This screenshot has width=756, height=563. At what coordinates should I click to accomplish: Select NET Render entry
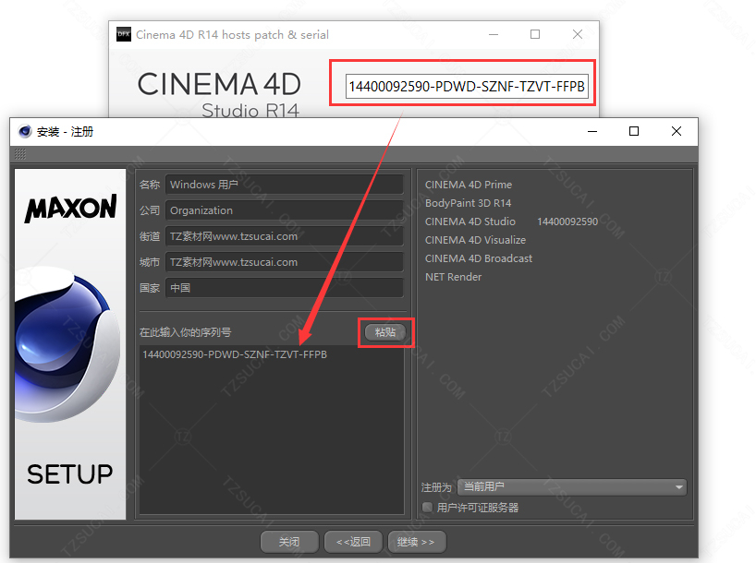(453, 277)
